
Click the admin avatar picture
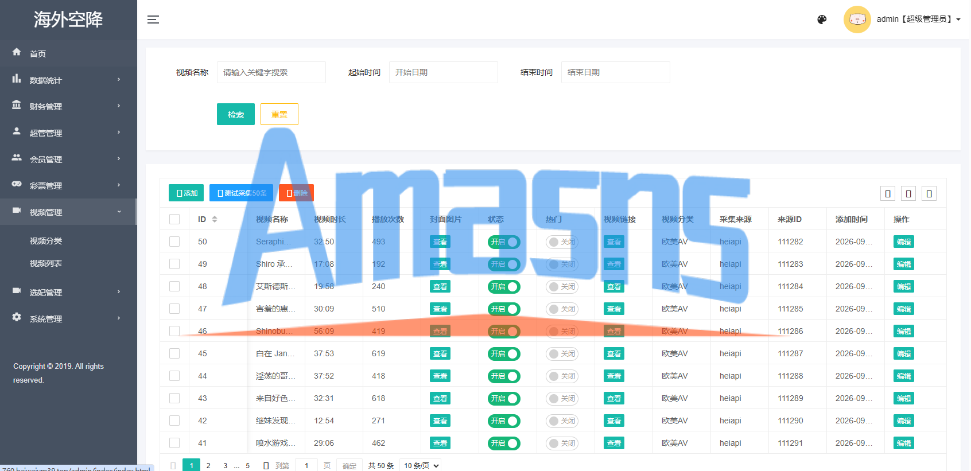(x=857, y=20)
